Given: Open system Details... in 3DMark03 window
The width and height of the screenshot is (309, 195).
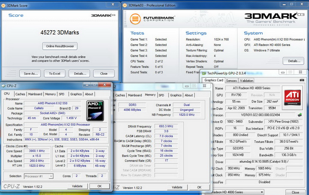Looking at the screenshot, I should (x=294, y=61).
